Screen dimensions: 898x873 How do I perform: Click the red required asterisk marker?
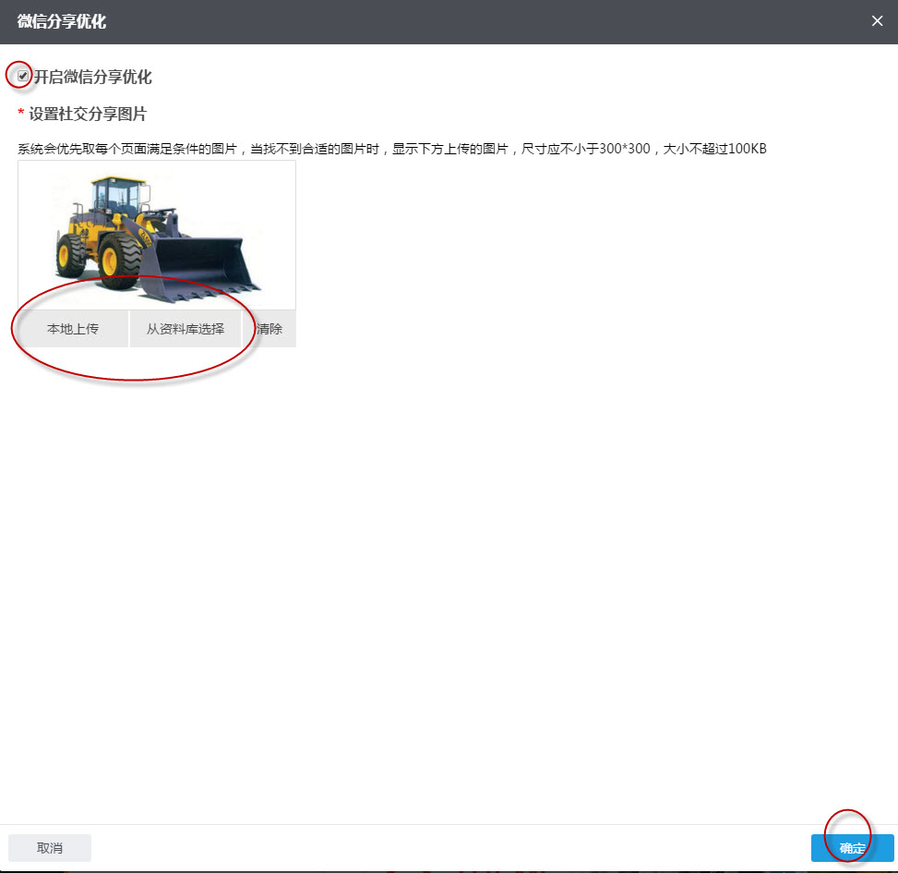[20, 115]
